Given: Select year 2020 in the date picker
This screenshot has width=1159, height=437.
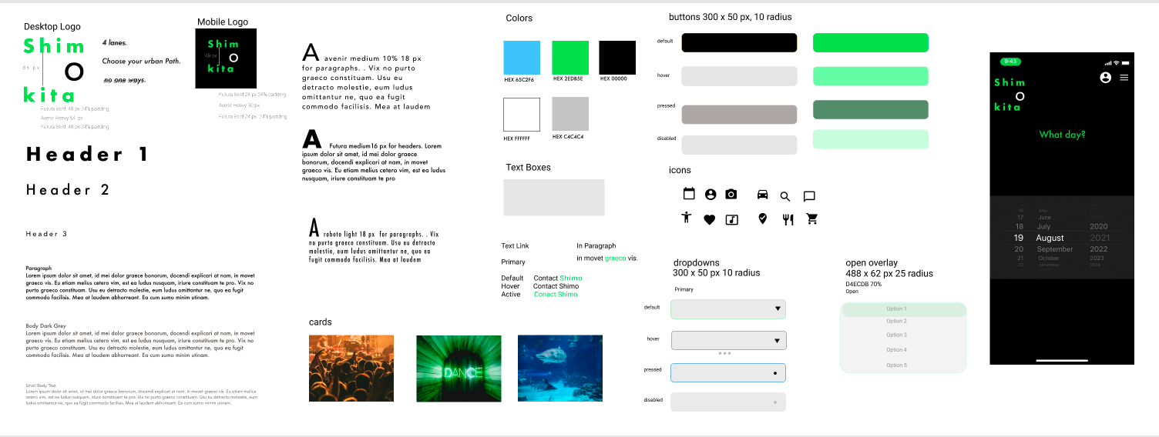Looking at the screenshot, I should coord(1099,227).
